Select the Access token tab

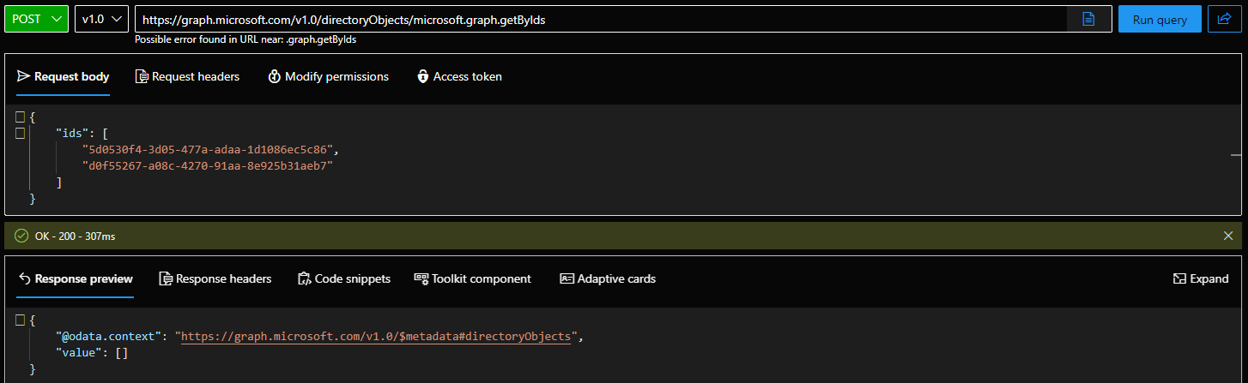coord(459,76)
